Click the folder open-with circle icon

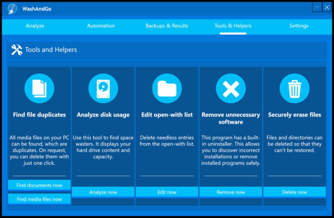point(167,88)
